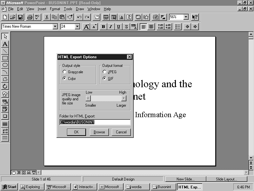This screenshot has width=254, height=191.
Task: Click the Browse button in the dialog
Action: click(99, 132)
